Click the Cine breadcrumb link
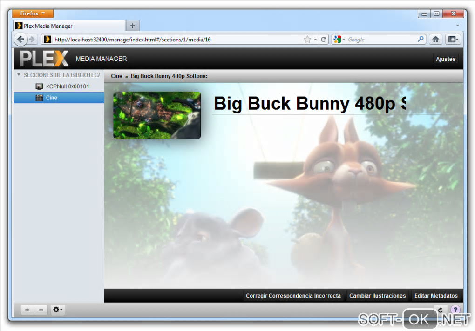 tap(116, 76)
